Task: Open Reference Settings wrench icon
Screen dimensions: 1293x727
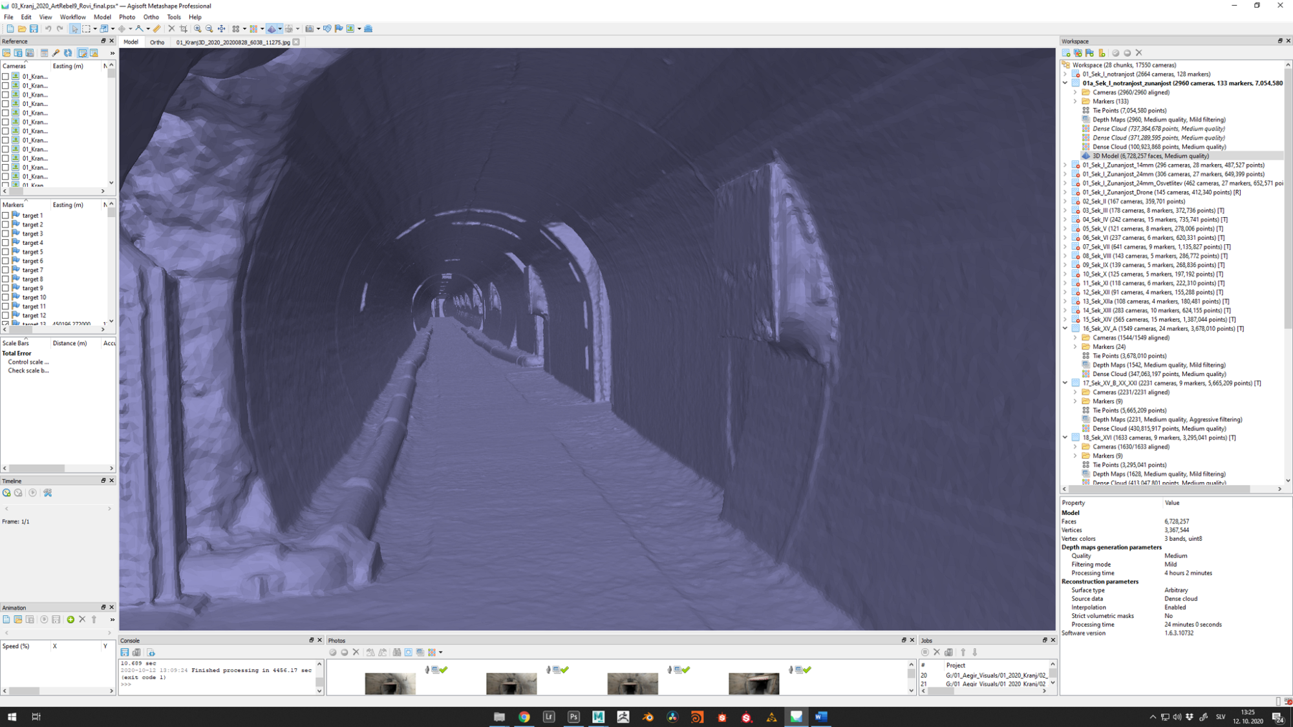Action: (56, 53)
